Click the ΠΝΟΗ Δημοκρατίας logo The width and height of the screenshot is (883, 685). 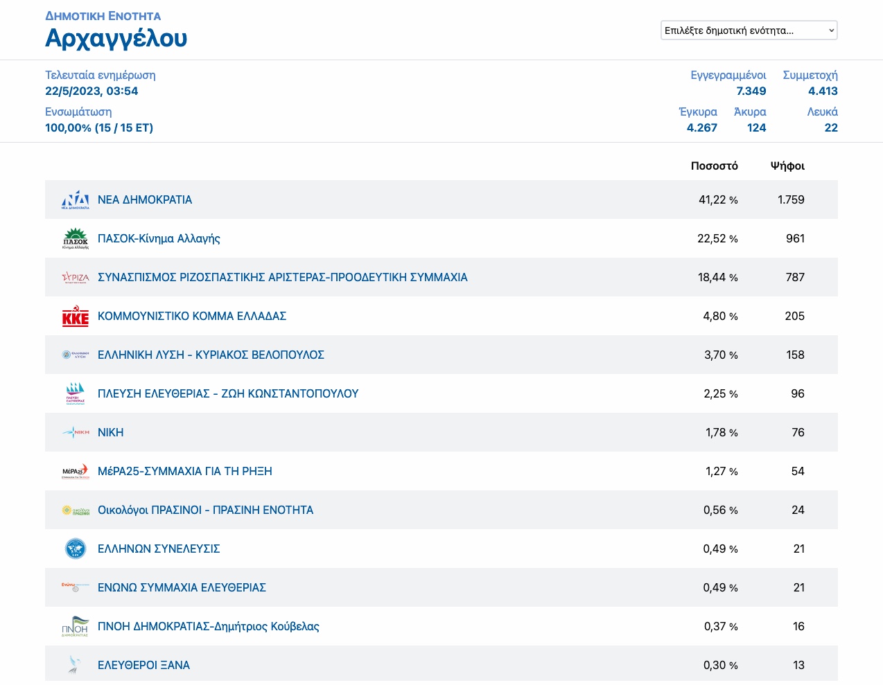click(75, 626)
